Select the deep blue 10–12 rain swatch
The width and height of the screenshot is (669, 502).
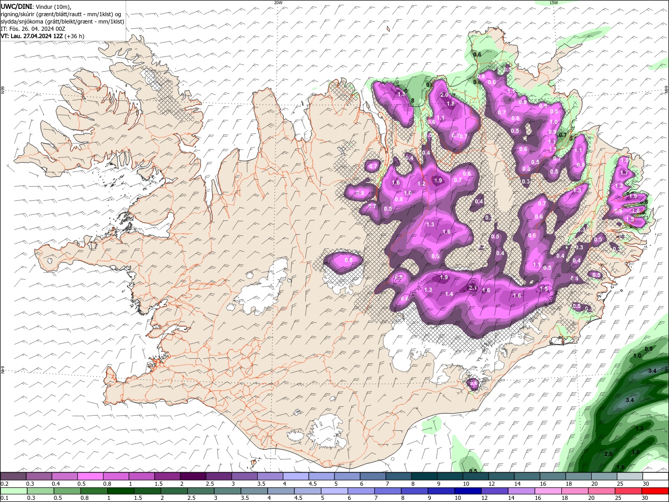(468, 491)
